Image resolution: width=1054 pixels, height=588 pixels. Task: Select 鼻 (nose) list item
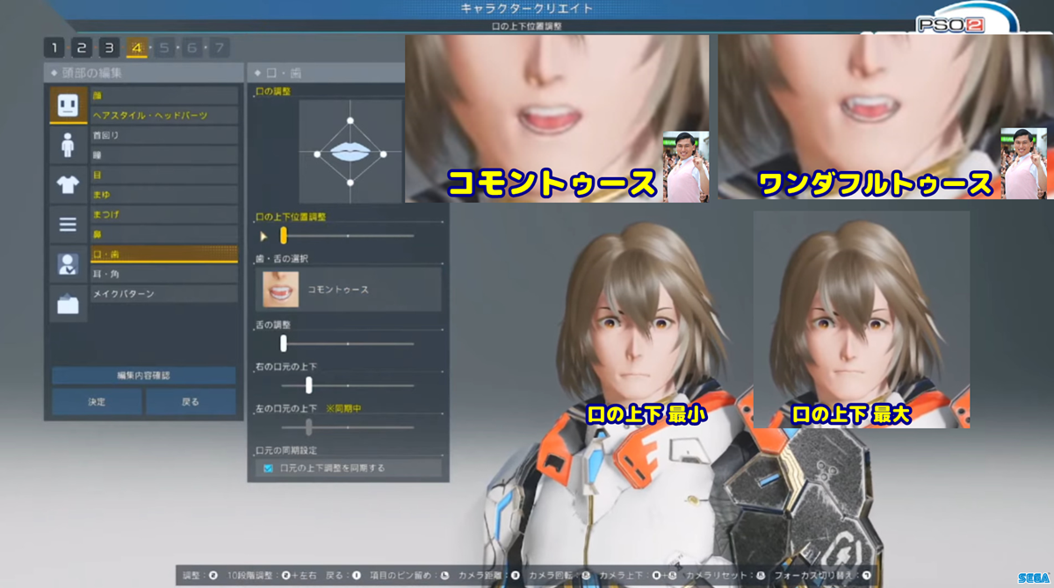164,234
